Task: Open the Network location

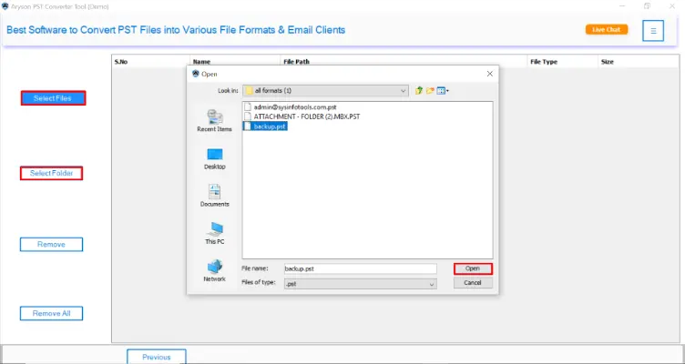Action: tap(214, 270)
